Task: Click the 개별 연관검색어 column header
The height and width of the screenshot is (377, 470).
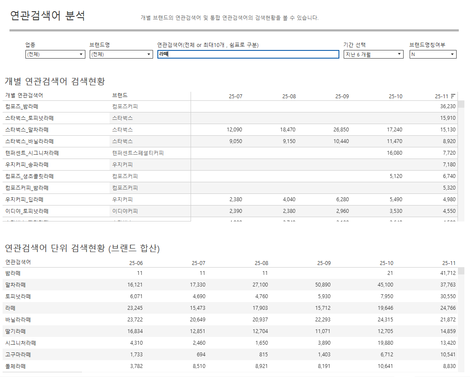Action: point(24,95)
